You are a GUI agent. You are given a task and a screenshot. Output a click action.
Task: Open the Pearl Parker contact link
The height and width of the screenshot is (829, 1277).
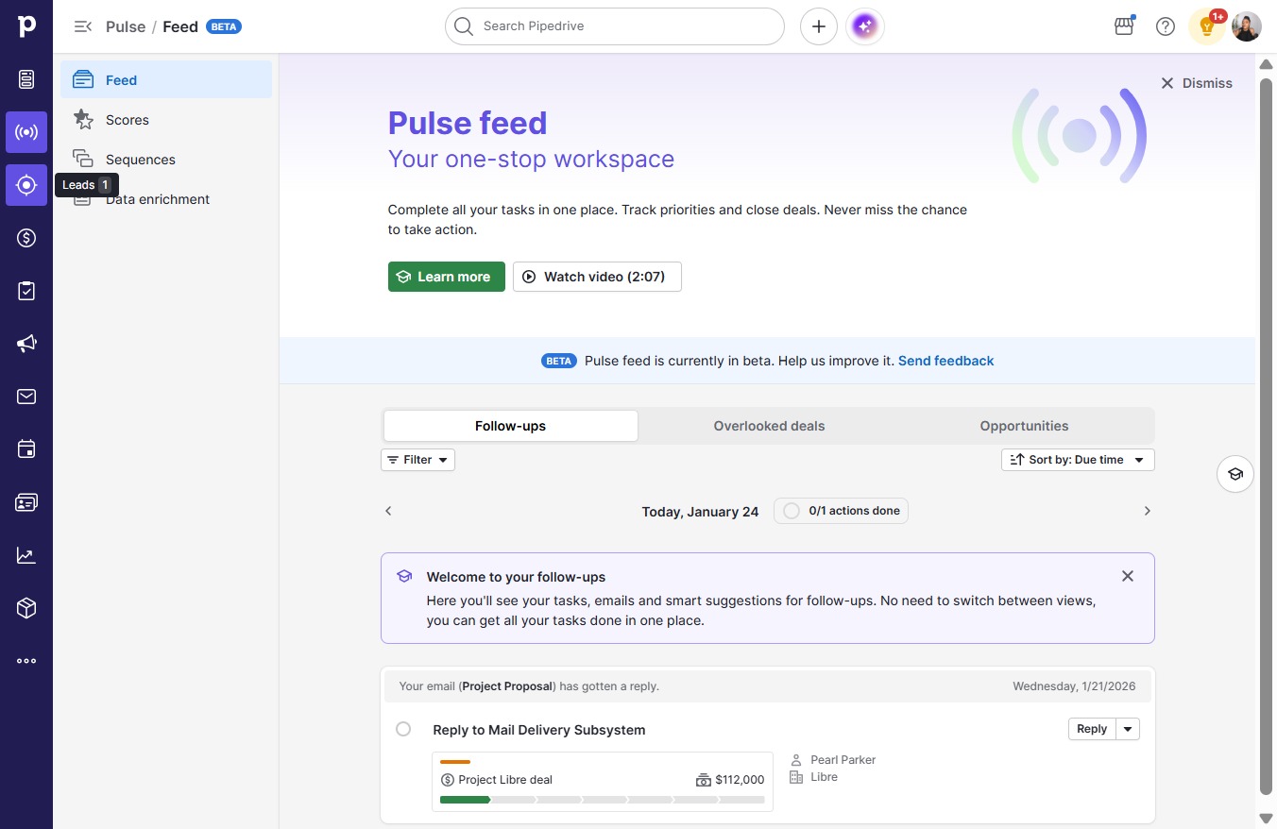point(843,760)
